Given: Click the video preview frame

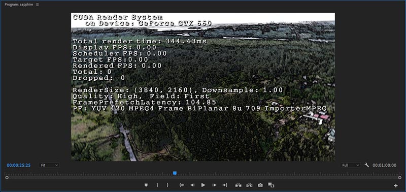Looking at the screenshot, I should coord(203,87).
